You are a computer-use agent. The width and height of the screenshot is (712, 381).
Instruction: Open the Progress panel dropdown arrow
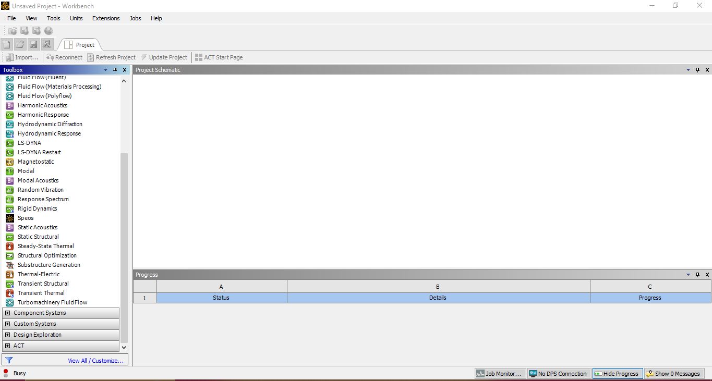688,275
